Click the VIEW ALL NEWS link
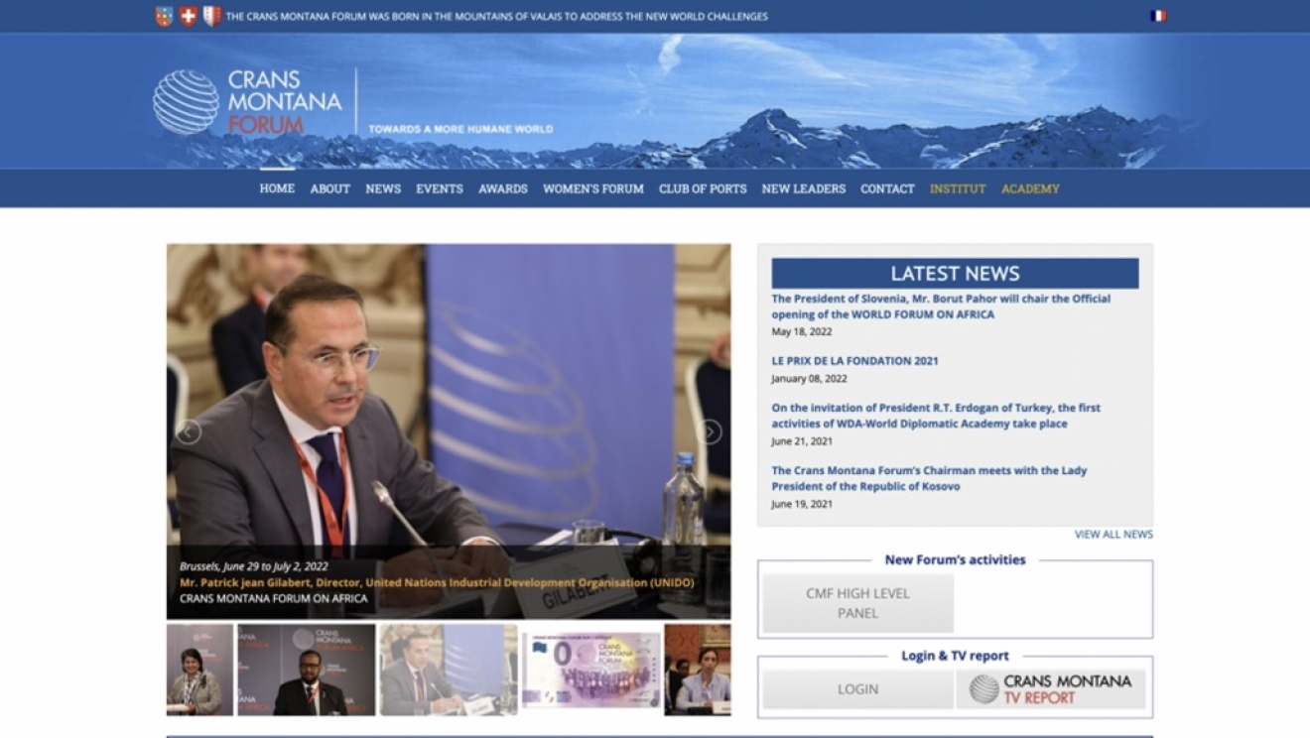The width and height of the screenshot is (1310, 738). coord(1113,533)
